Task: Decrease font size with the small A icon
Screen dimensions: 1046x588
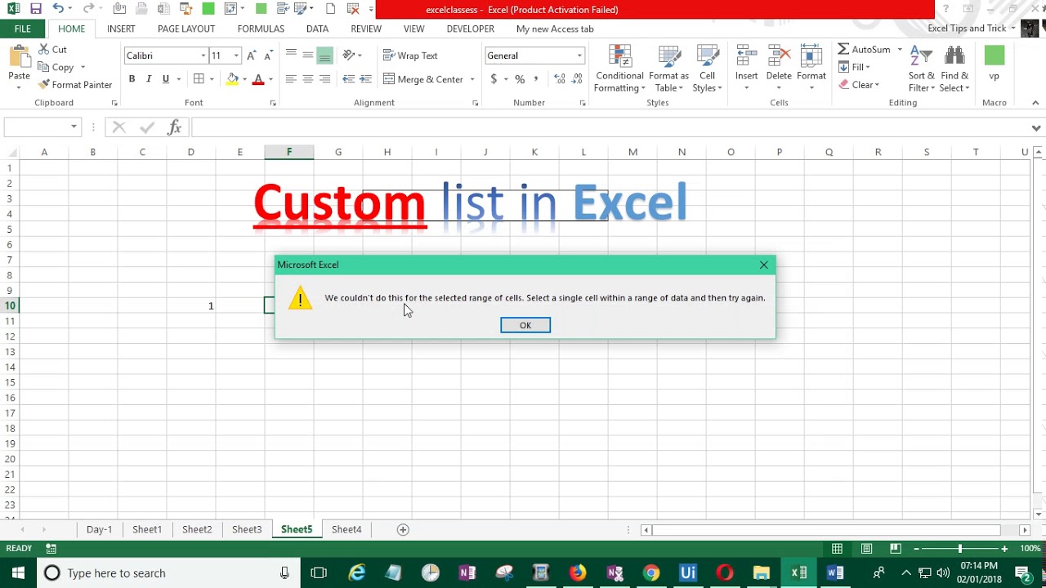Action: [268, 56]
